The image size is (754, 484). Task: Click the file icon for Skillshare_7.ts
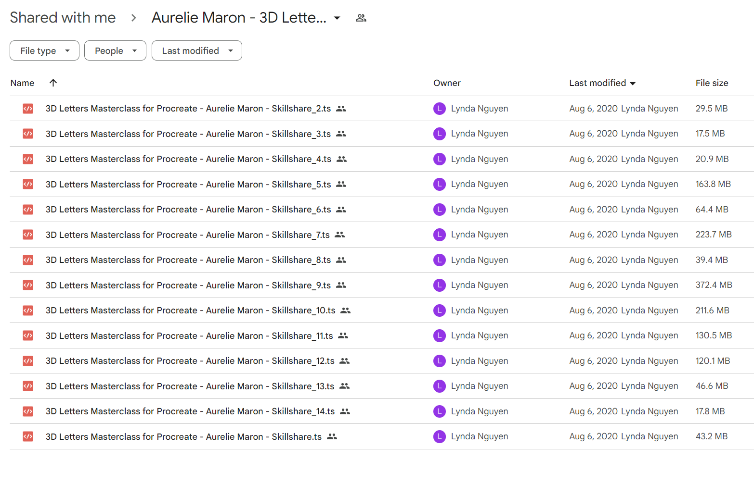tap(28, 235)
